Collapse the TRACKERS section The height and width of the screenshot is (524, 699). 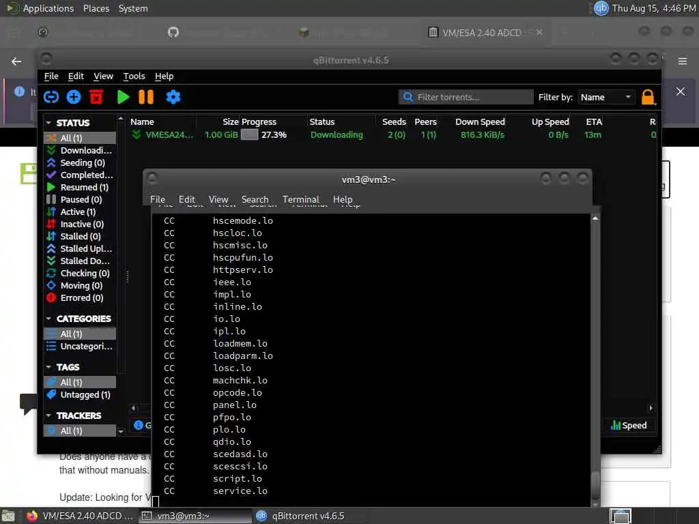tap(48, 416)
